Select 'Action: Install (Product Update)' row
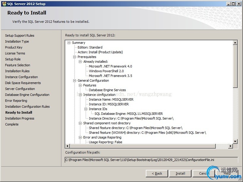 [x=100, y=52]
